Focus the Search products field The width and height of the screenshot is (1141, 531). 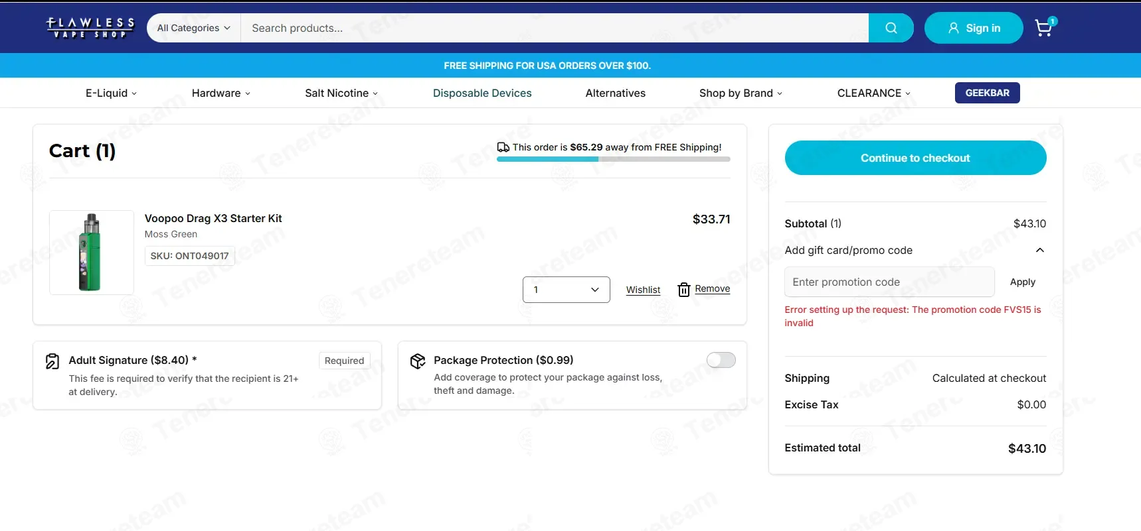(x=555, y=28)
